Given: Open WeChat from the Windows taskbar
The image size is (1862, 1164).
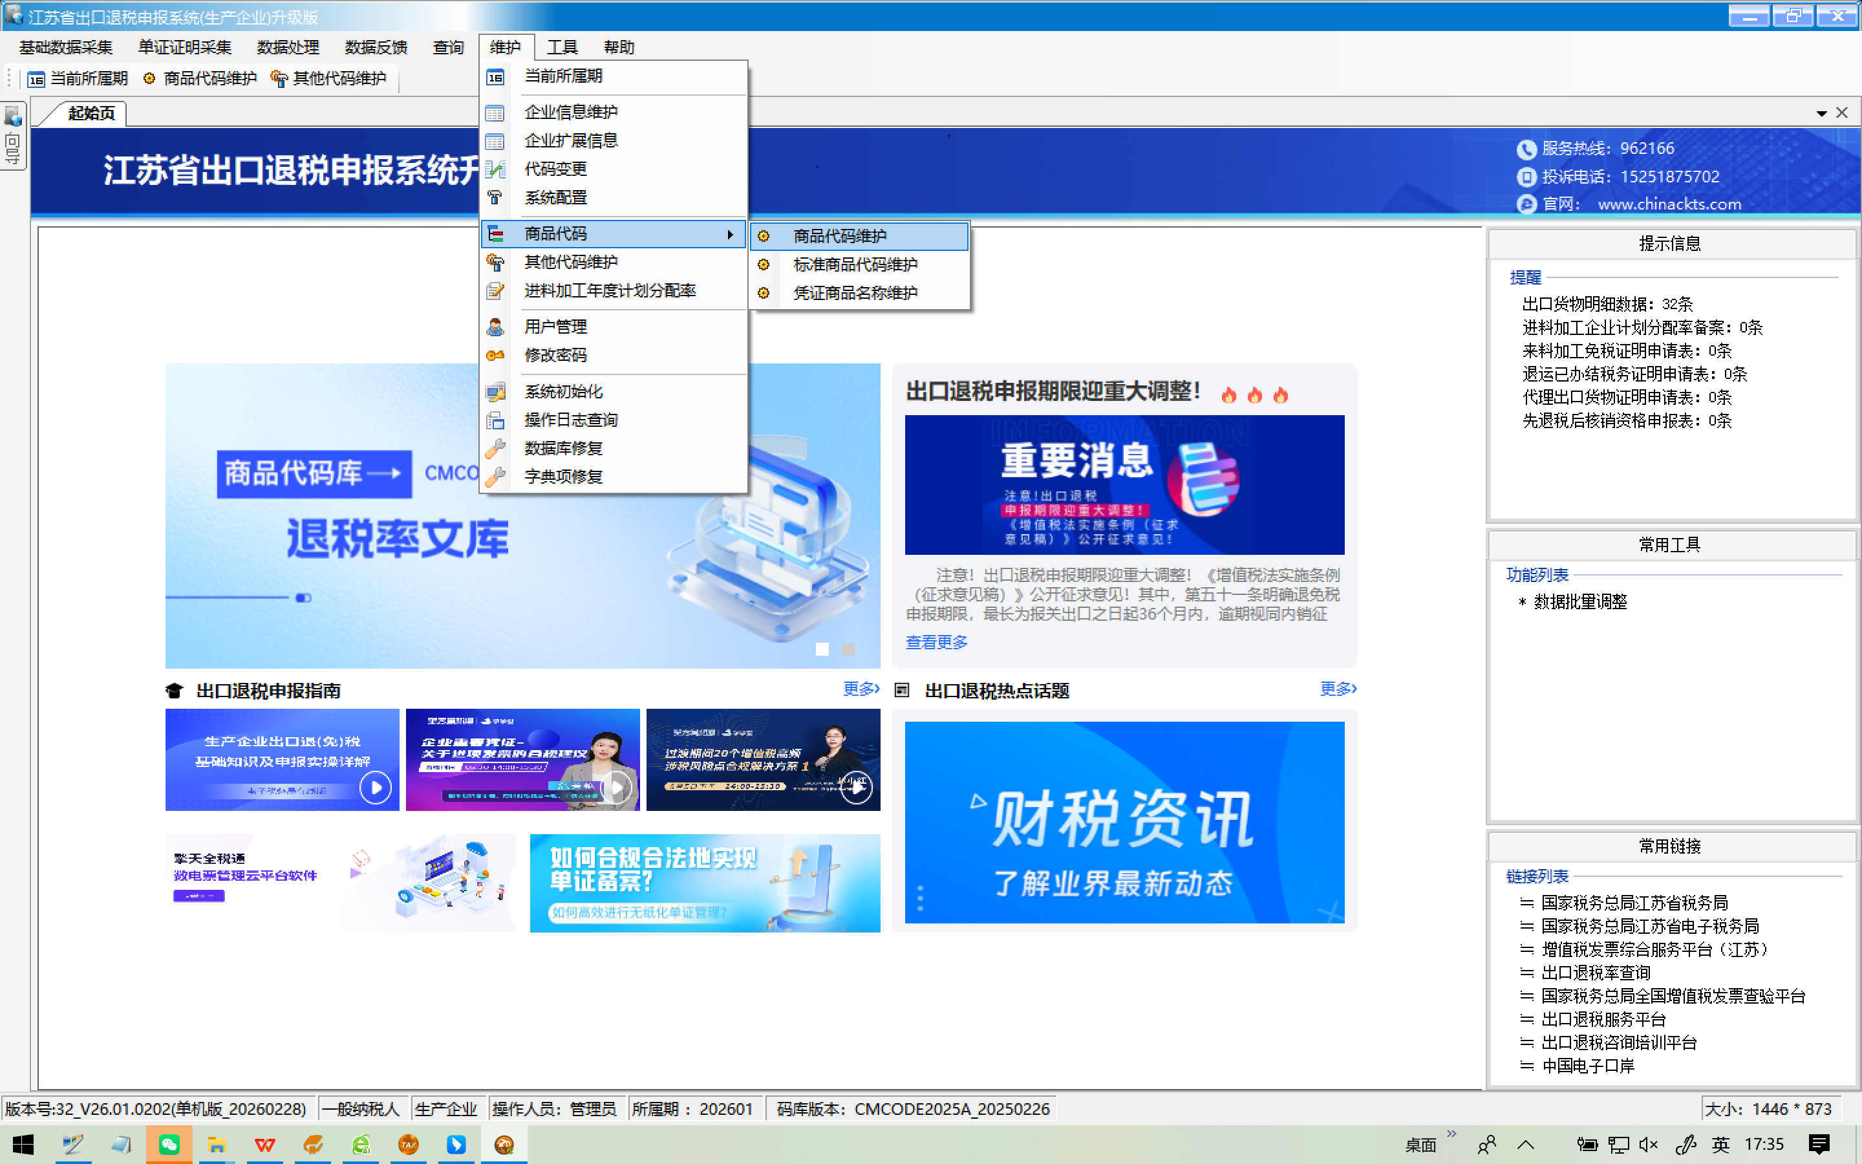Looking at the screenshot, I should pos(169,1144).
